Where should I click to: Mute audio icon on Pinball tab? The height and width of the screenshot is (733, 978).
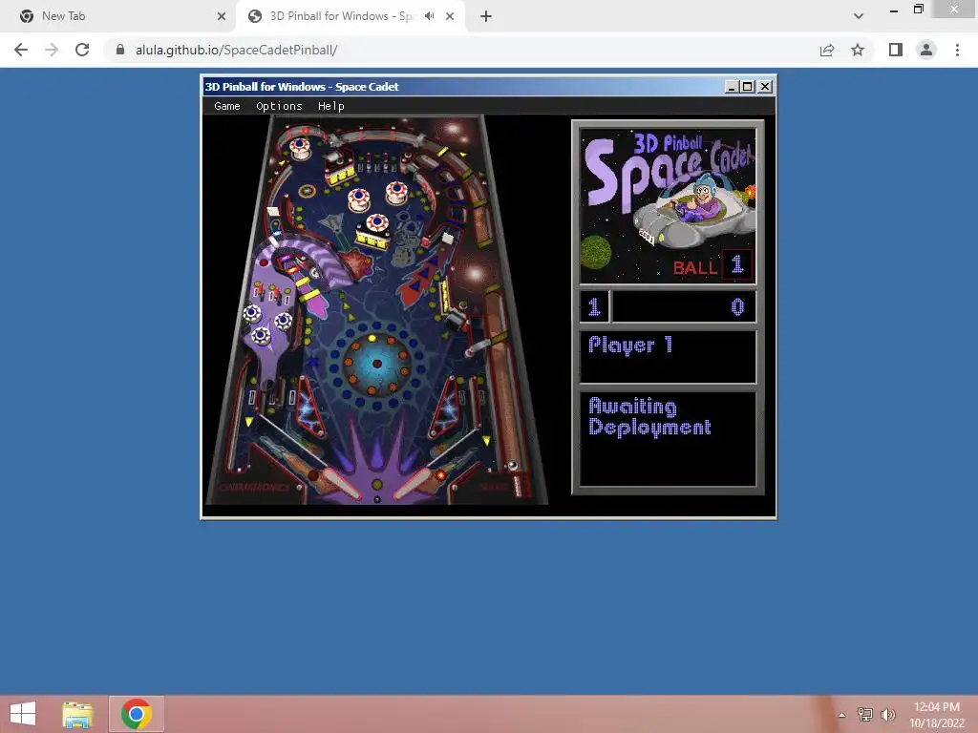[430, 16]
